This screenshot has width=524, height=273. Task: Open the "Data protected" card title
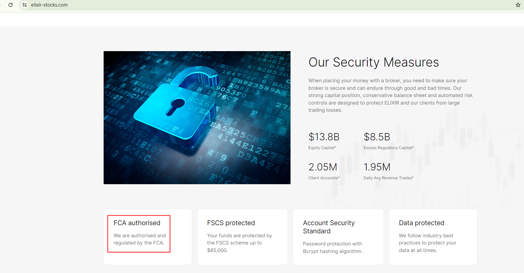pos(421,223)
